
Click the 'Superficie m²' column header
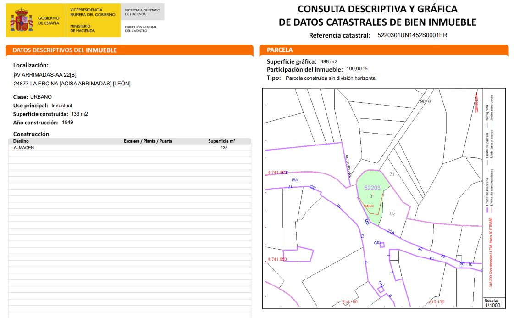tap(221, 141)
